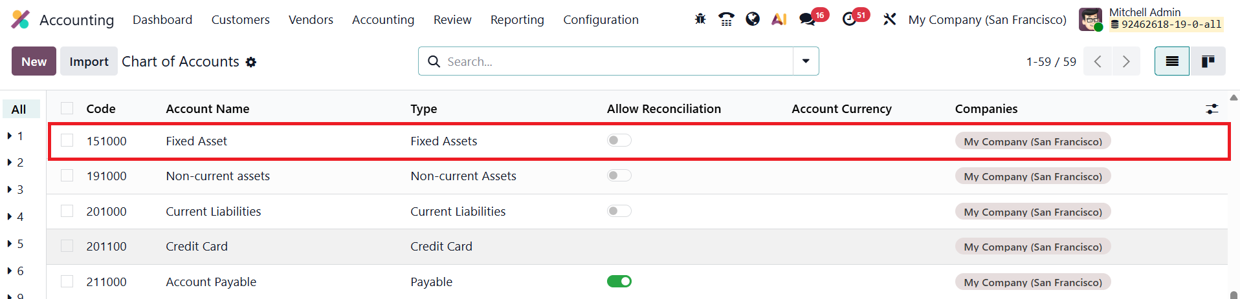Open the Configuration menu
Screen dimensions: 1240x299
601,20
